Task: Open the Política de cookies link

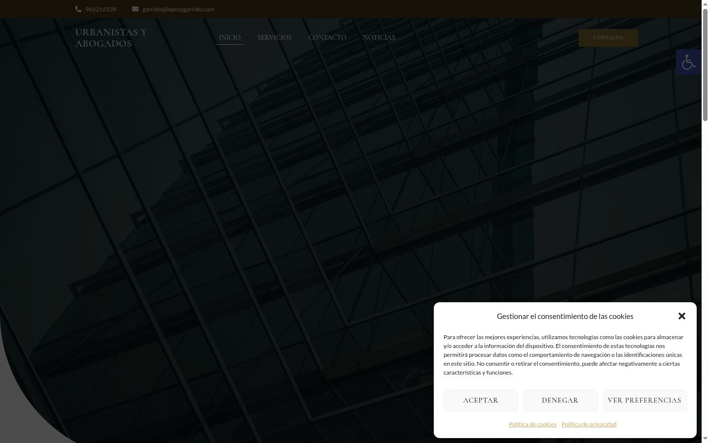Action: pos(533,424)
